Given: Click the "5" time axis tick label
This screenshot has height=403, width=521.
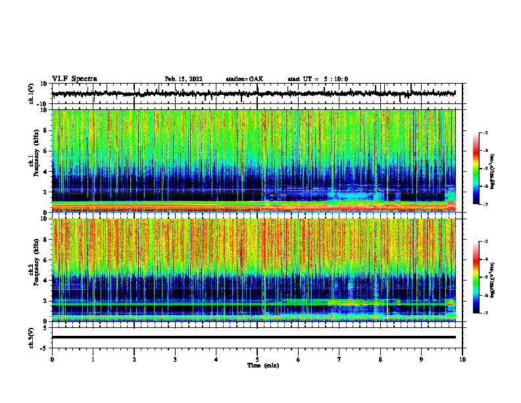Looking at the screenshot, I should pyautogui.click(x=257, y=360).
